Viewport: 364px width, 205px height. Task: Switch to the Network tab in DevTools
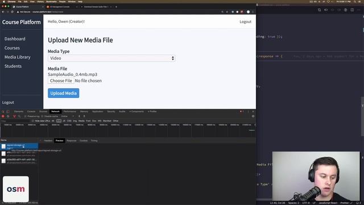55,112
